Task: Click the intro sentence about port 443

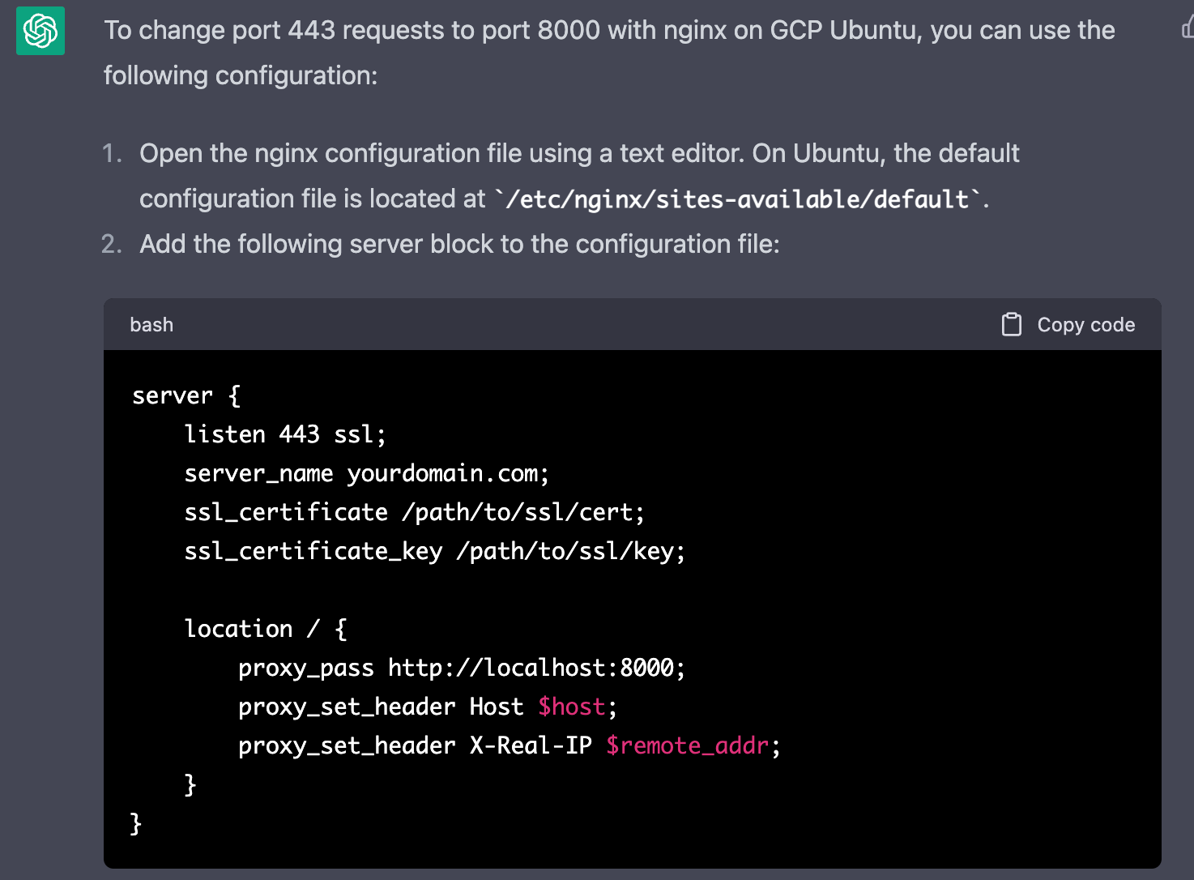Action: 609,53
